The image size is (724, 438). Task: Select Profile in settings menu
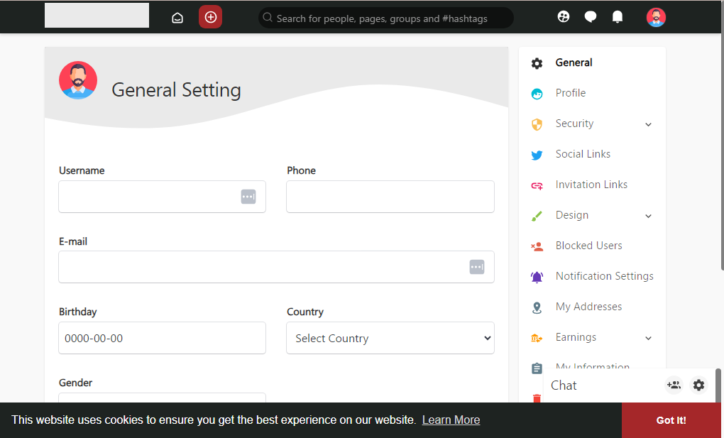pyautogui.click(x=570, y=93)
